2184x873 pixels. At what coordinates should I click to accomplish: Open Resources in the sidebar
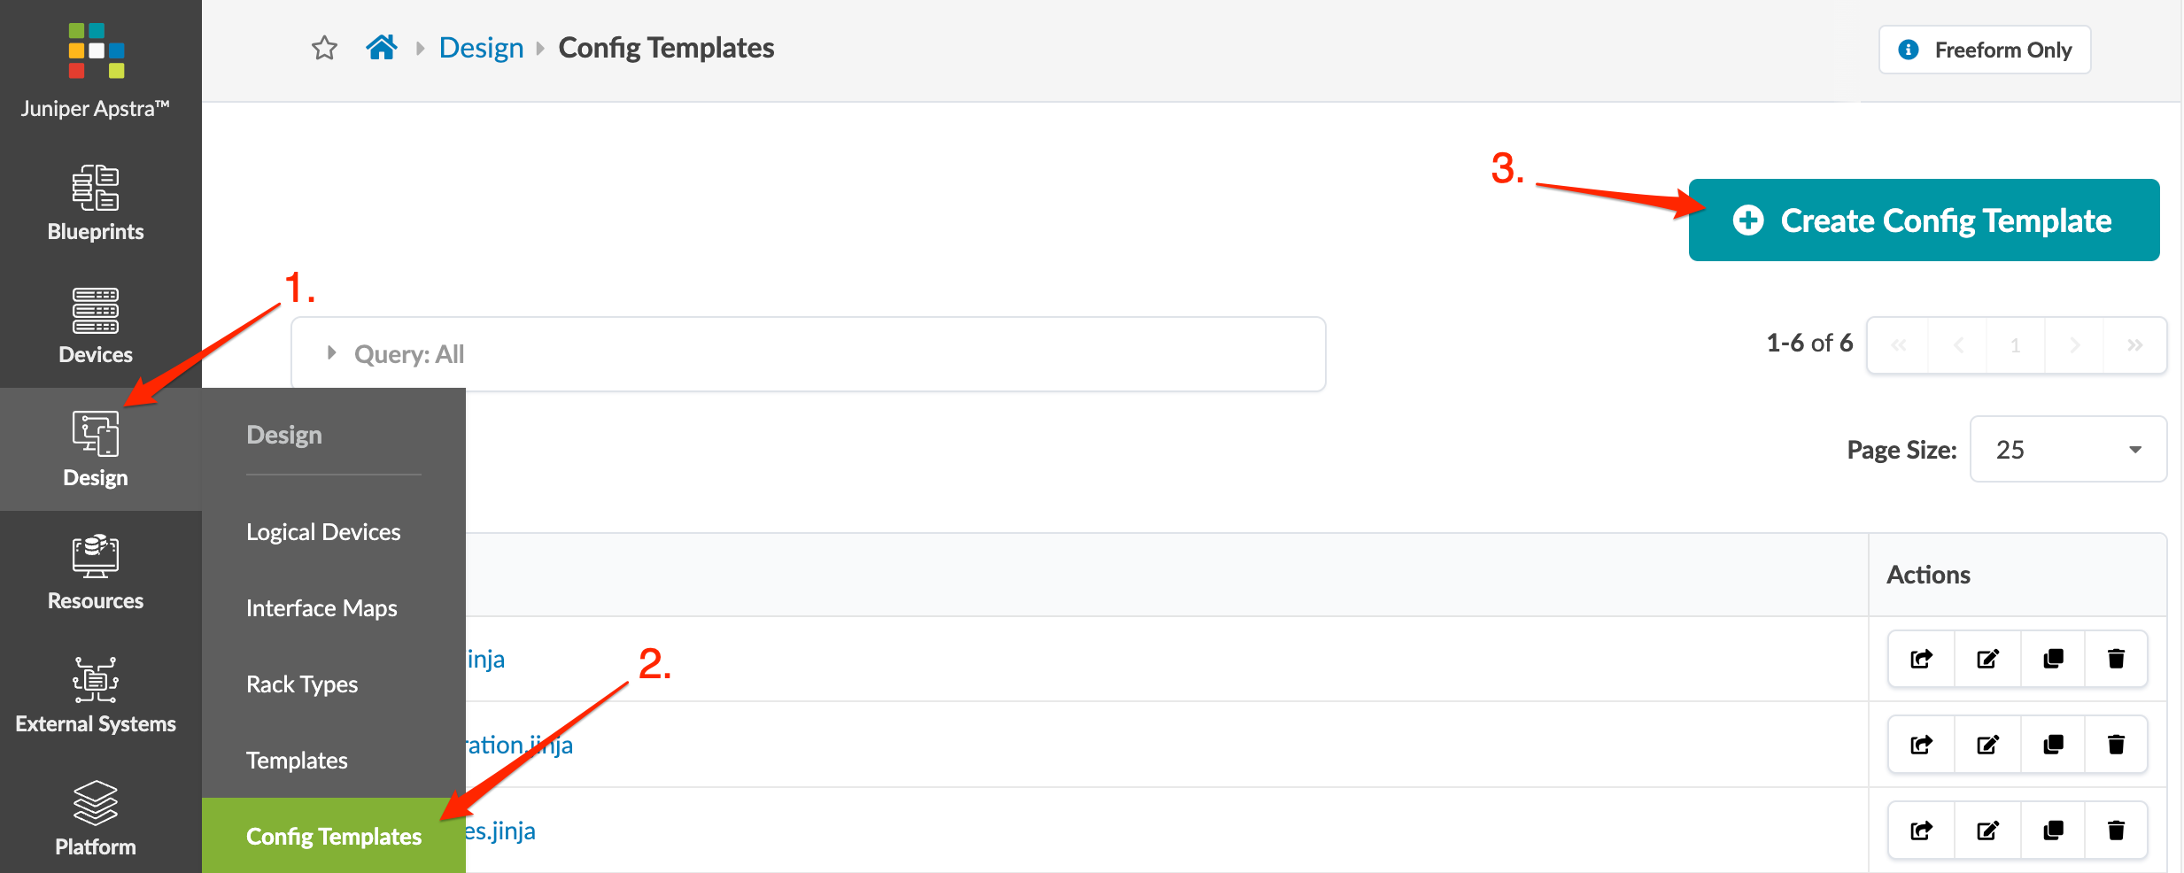96,572
